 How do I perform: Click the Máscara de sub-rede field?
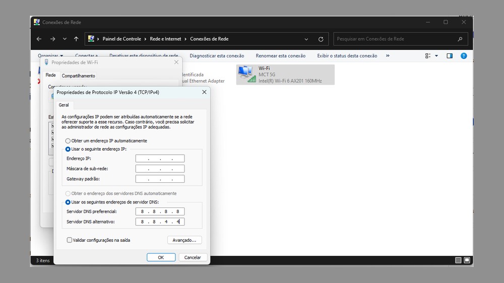[160, 169]
